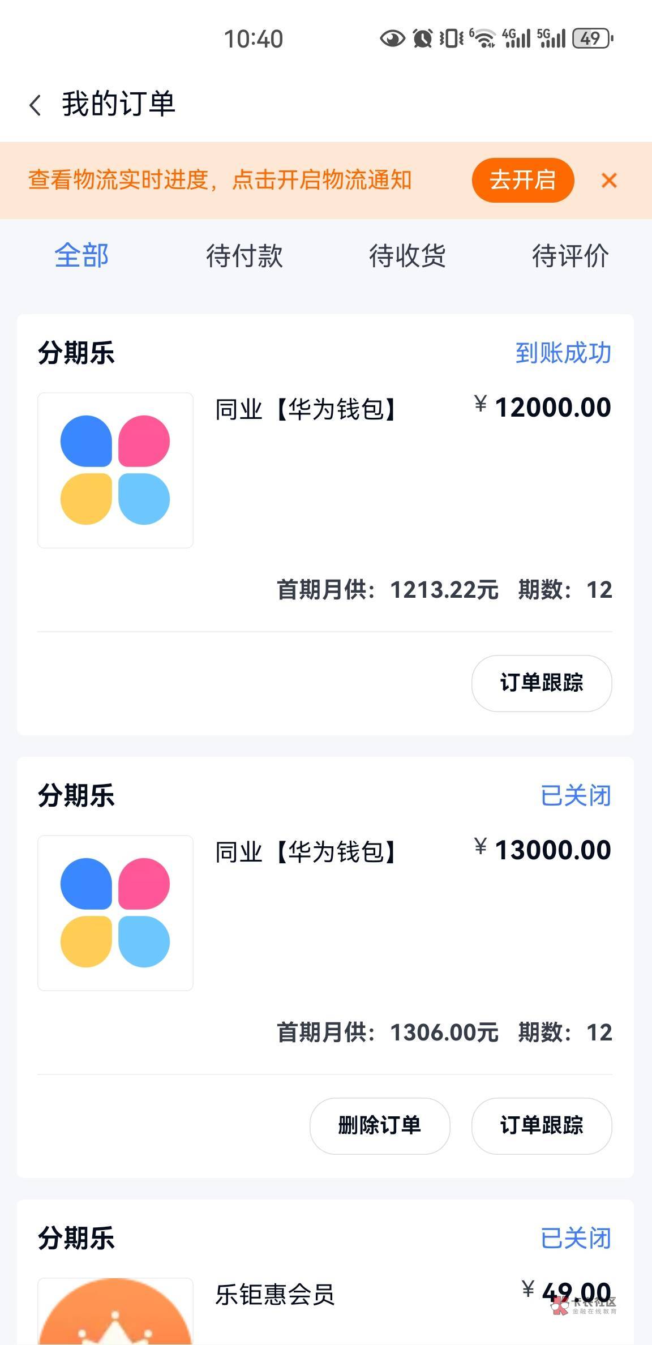Tap the Wi-Fi icon in status bar
The height and width of the screenshot is (1345, 652).
(482, 38)
